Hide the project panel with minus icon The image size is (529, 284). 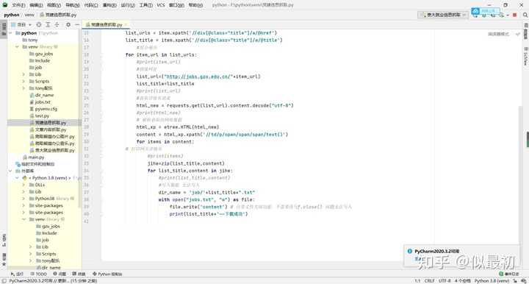77,25
